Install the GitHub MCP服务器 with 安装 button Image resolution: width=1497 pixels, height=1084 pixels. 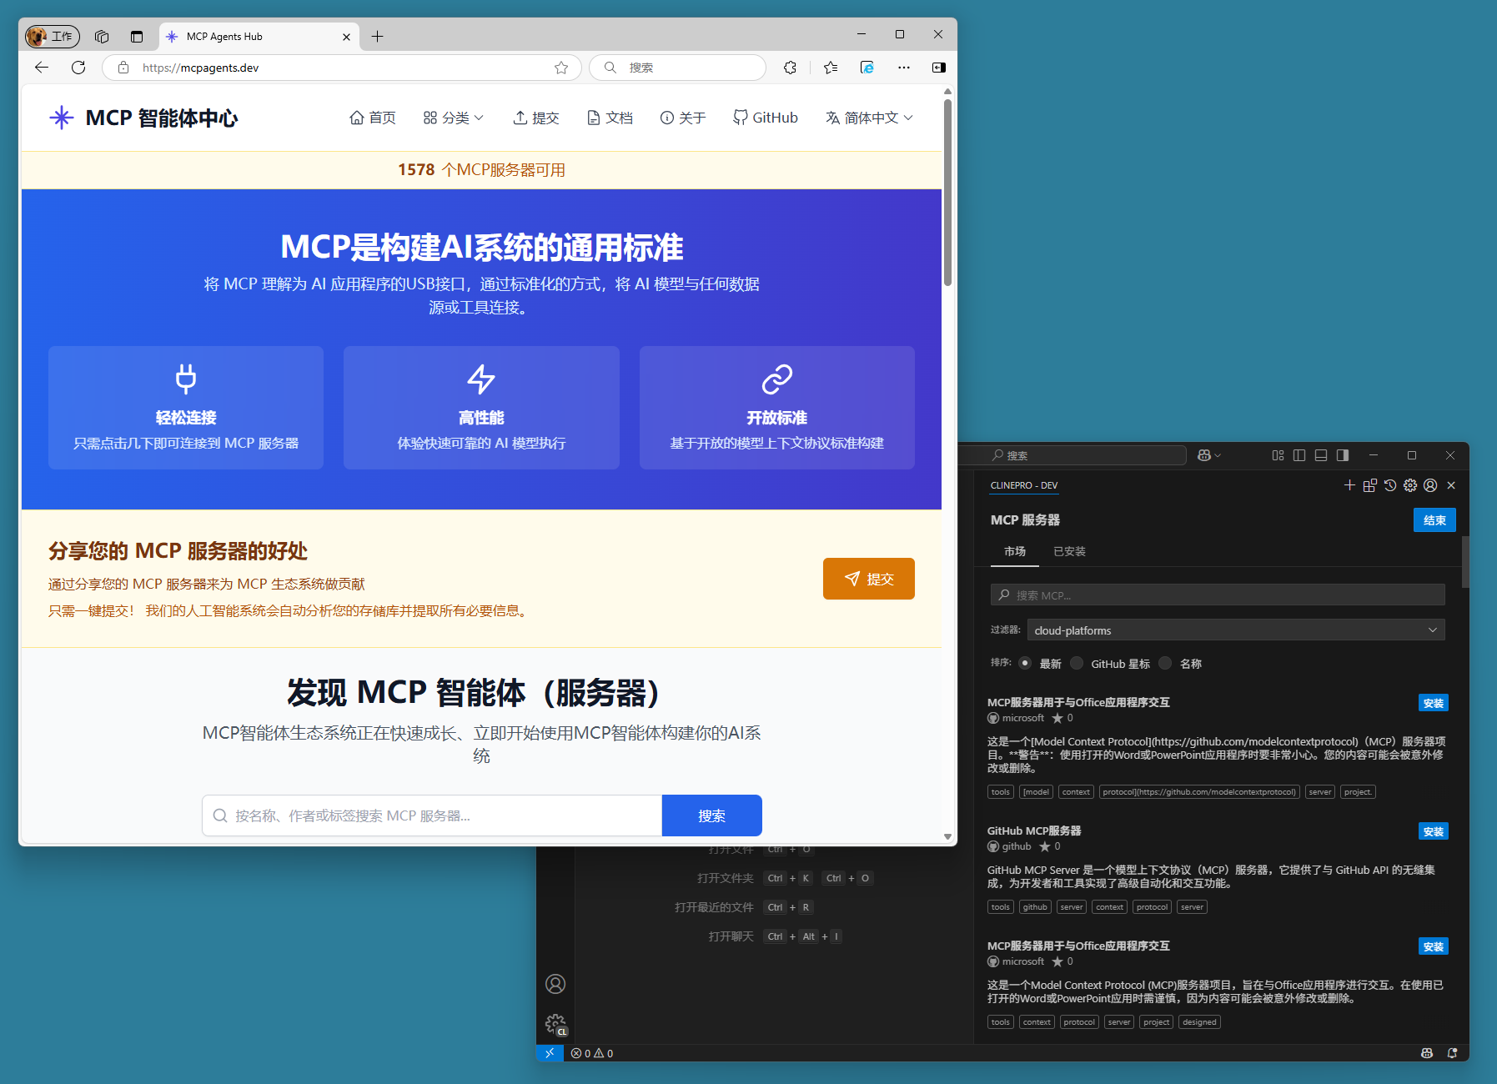click(x=1433, y=831)
